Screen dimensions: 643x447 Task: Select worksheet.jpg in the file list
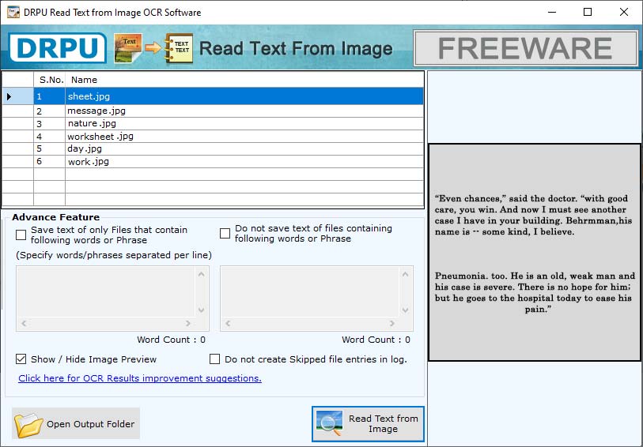[x=213, y=137]
